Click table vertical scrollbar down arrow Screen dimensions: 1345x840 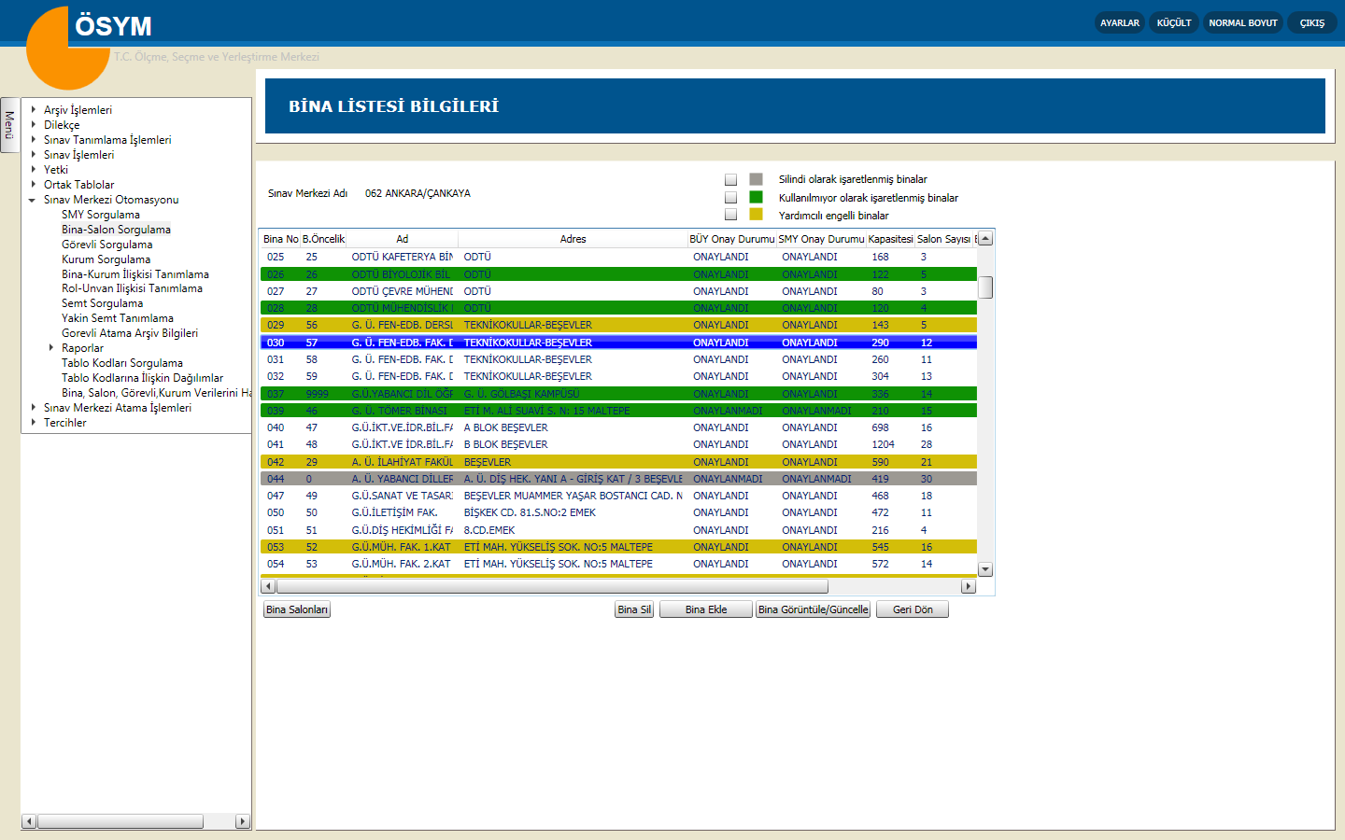985,569
